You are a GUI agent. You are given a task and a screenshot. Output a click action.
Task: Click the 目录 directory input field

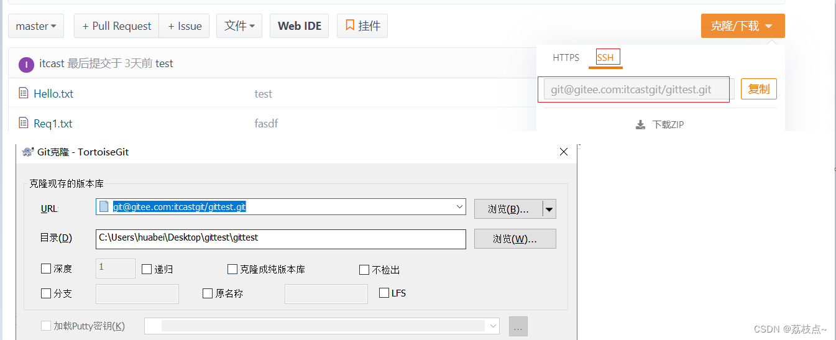click(x=280, y=239)
